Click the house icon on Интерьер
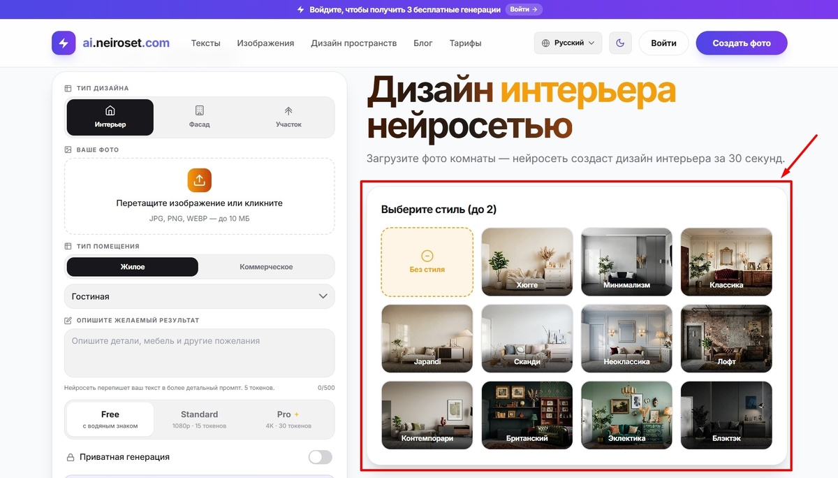838x478 pixels. point(110,110)
